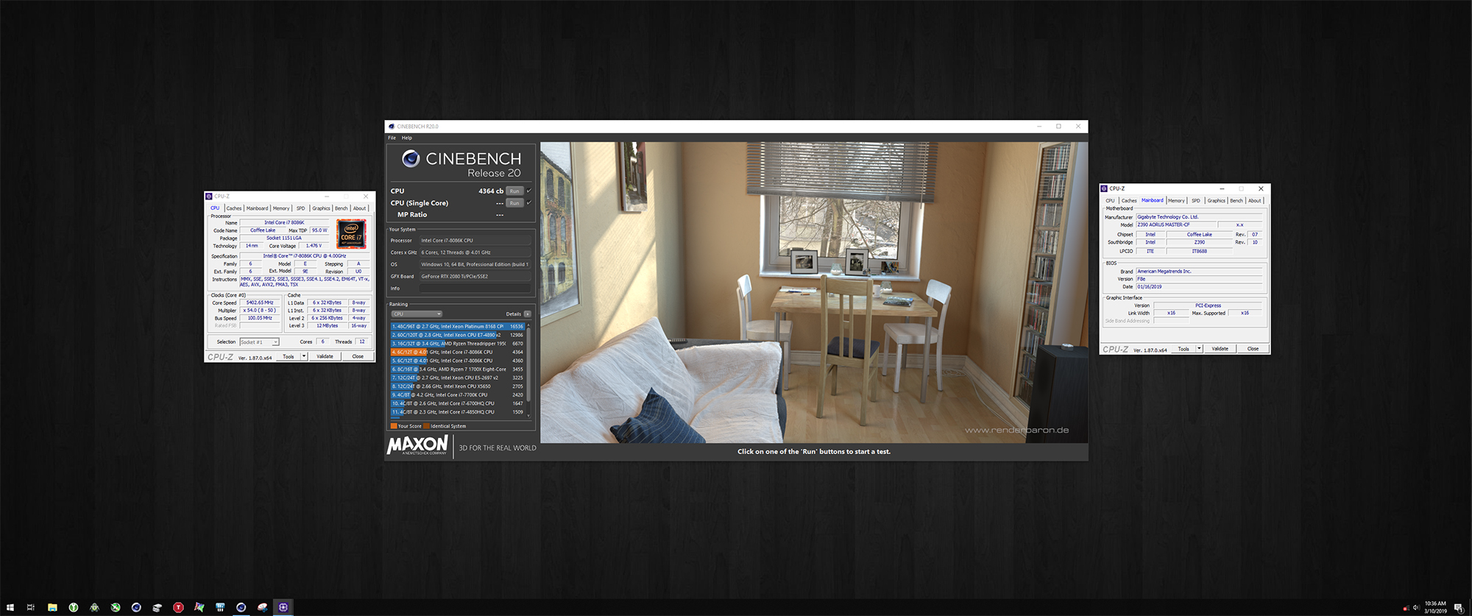This screenshot has width=1472, height=616.
Task: Open Bench tab in left CPU-Z window
Action: coord(342,208)
